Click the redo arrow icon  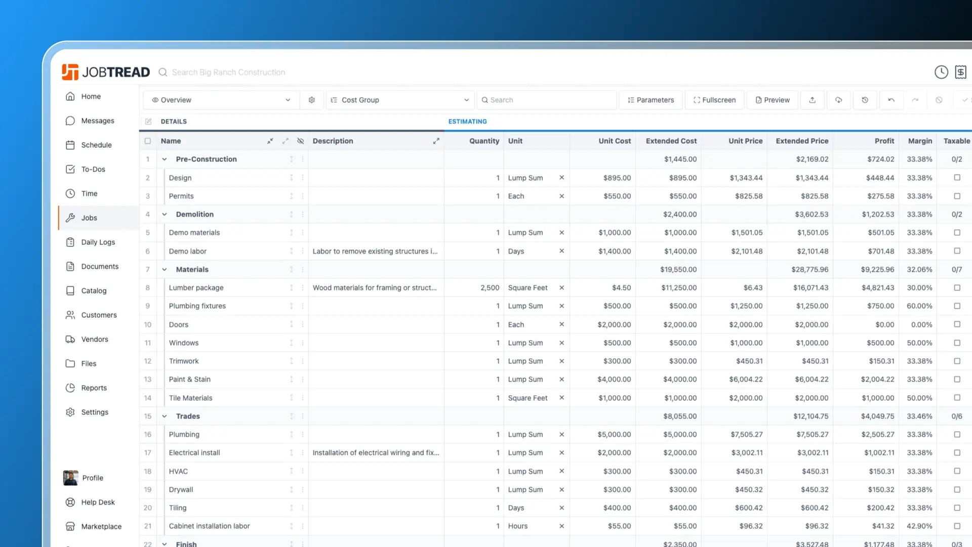(x=915, y=100)
